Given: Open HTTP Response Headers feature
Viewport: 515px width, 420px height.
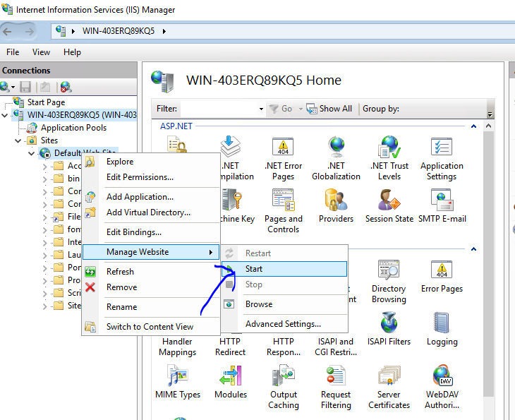Looking at the screenshot, I should (284, 347).
